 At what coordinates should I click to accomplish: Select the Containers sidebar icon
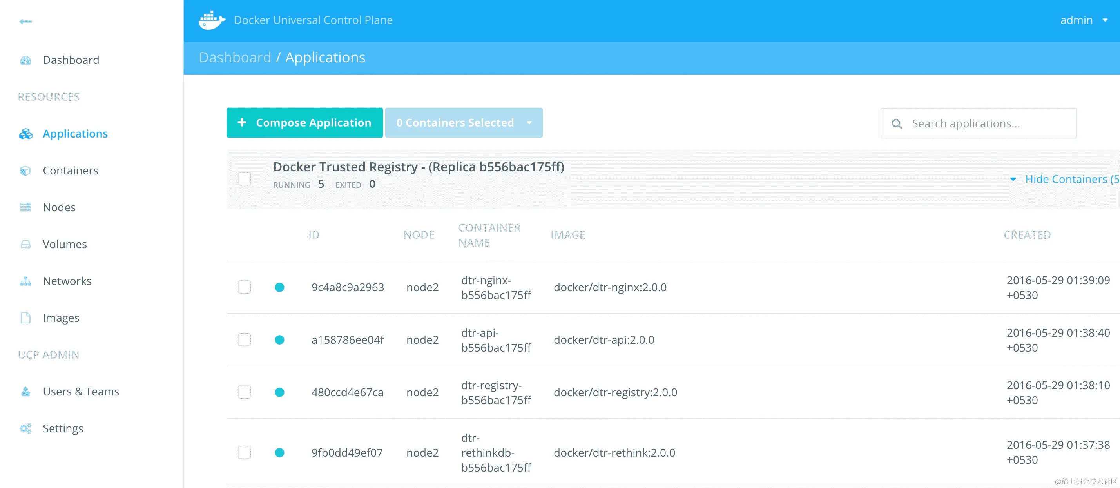25,171
